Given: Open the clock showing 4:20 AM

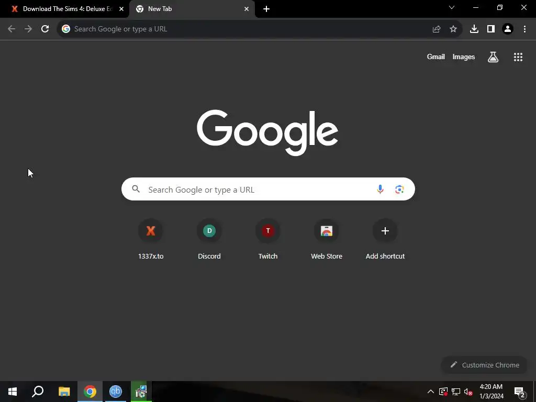Looking at the screenshot, I should click(491, 392).
